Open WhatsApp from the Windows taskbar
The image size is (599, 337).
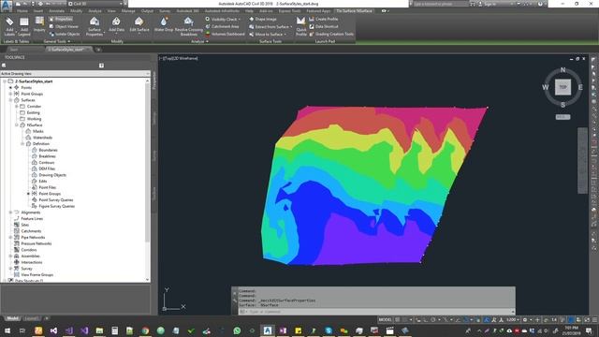pyautogui.click(x=237, y=330)
